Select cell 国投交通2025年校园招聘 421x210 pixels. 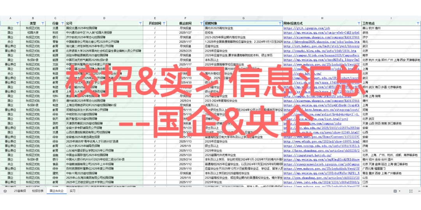point(104,28)
